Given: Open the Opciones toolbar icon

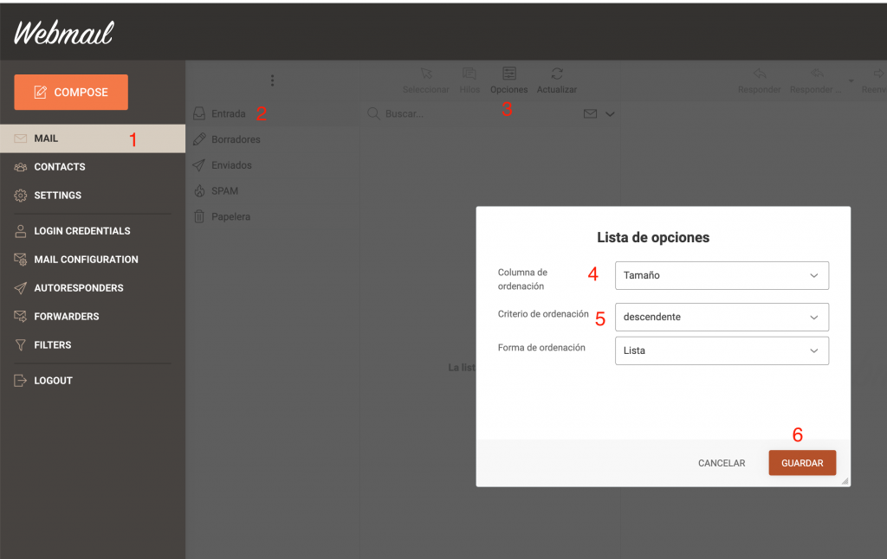Looking at the screenshot, I should (x=508, y=75).
